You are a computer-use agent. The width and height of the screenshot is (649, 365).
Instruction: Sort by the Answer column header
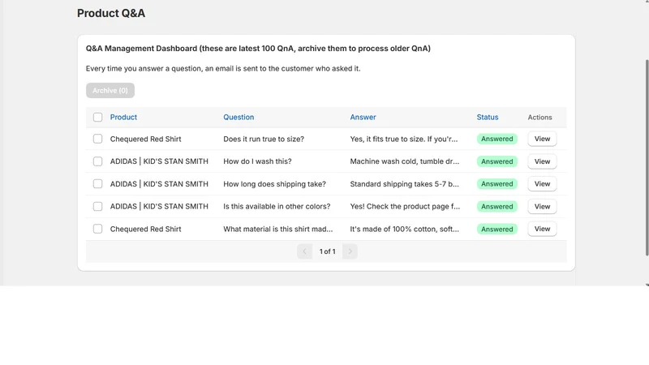(x=363, y=117)
